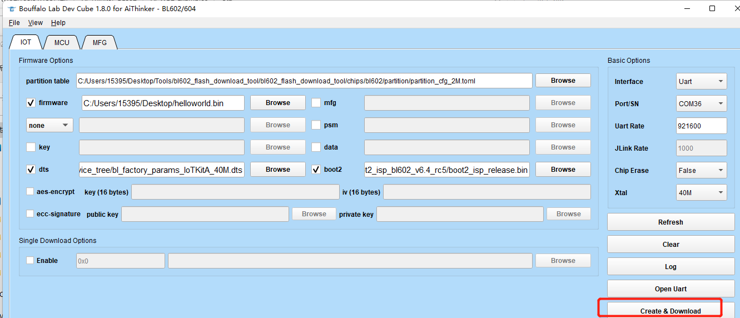Uncheck the boot2 checkbox

[x=316, y=170]
